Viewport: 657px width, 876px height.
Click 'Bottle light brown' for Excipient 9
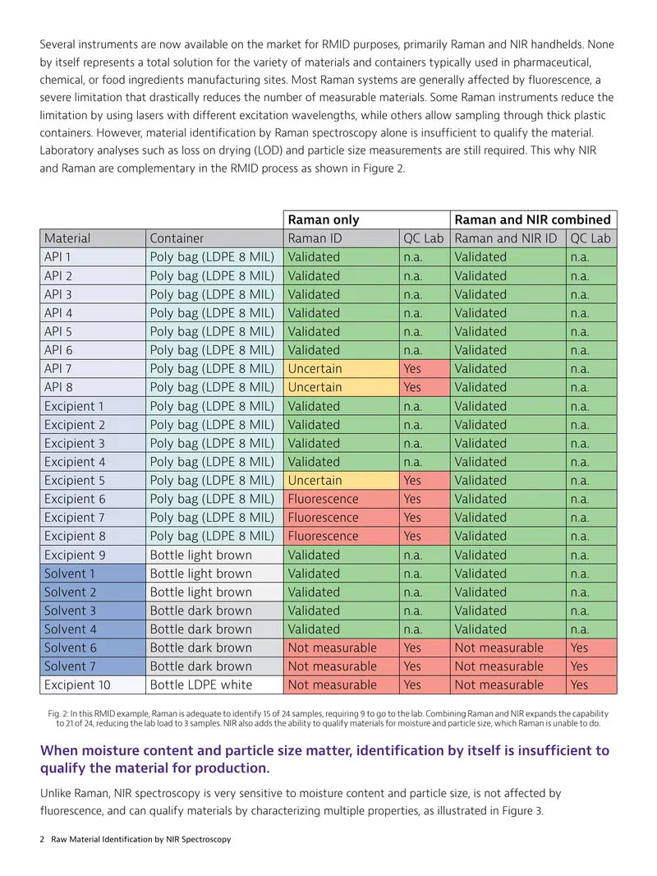(214, 555)
